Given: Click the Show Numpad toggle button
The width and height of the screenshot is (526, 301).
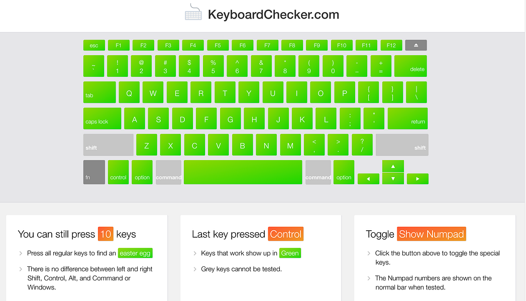Looking at the screenshot, I should 431,234.
